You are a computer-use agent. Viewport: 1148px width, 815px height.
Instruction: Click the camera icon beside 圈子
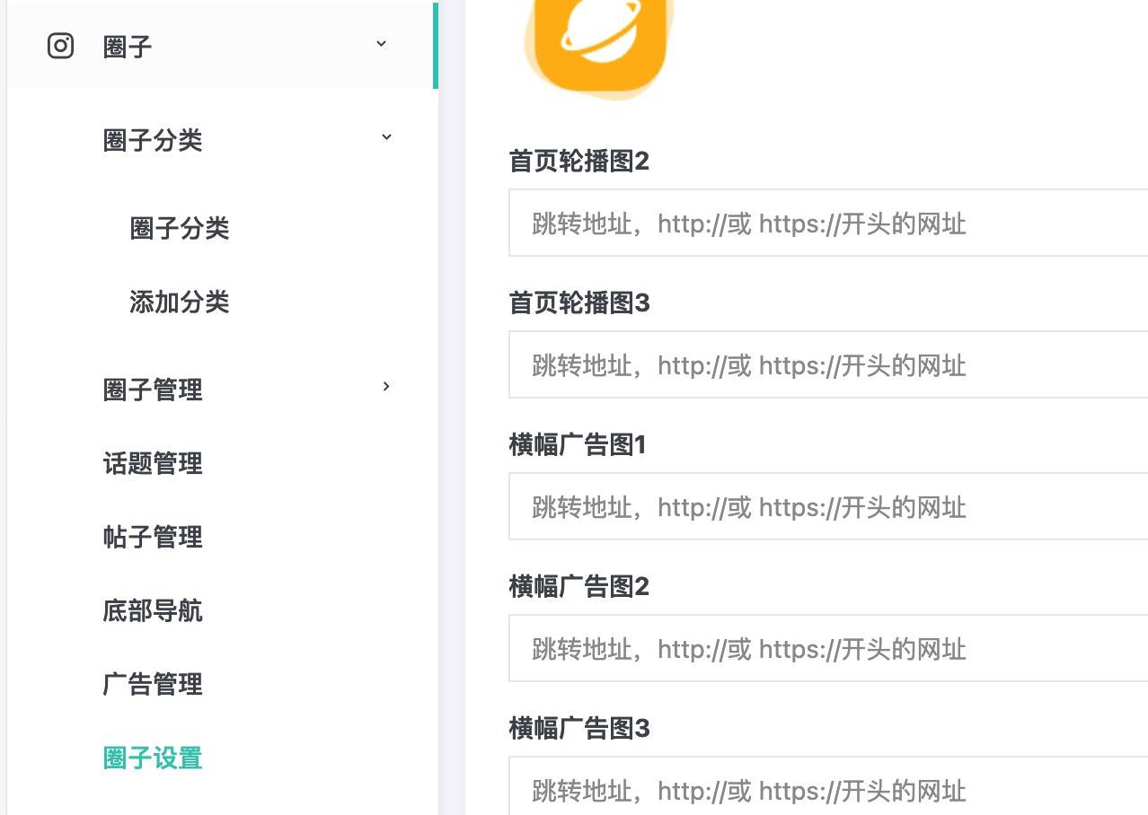coord(60,46)
